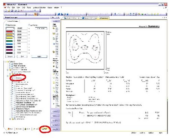This screenshot has width=169, height=138.
Task: Click the third Edit icon in the Guide panel
Action: point(54,39)
